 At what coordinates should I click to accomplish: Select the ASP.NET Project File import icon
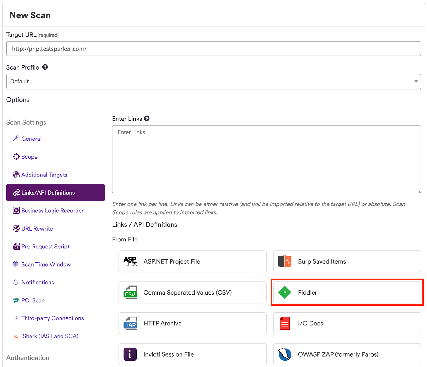pos(130,261)
